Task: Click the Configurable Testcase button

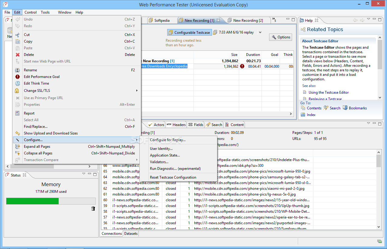Action: 189,32
